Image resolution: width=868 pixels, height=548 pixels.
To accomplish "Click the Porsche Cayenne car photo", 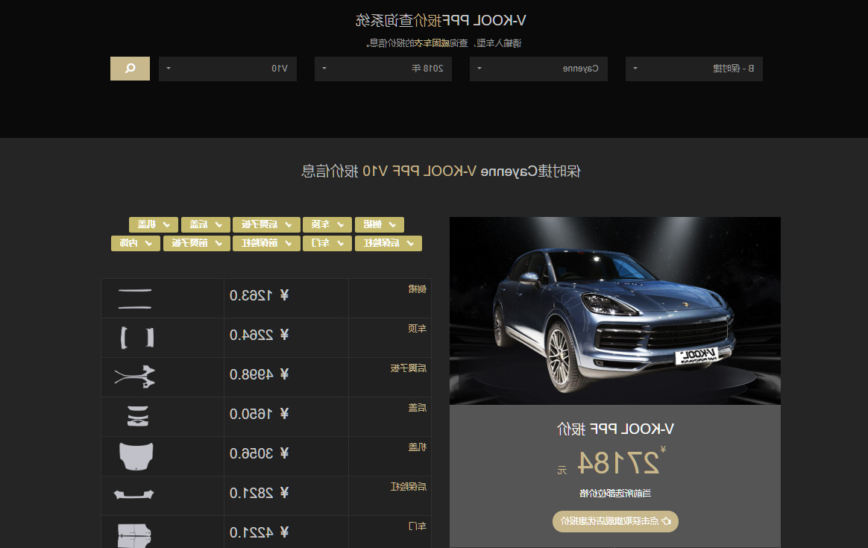I will tap(615, 310).
